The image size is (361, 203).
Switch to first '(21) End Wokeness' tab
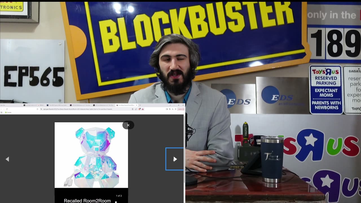pyautogui.click(x=80, y=105)
